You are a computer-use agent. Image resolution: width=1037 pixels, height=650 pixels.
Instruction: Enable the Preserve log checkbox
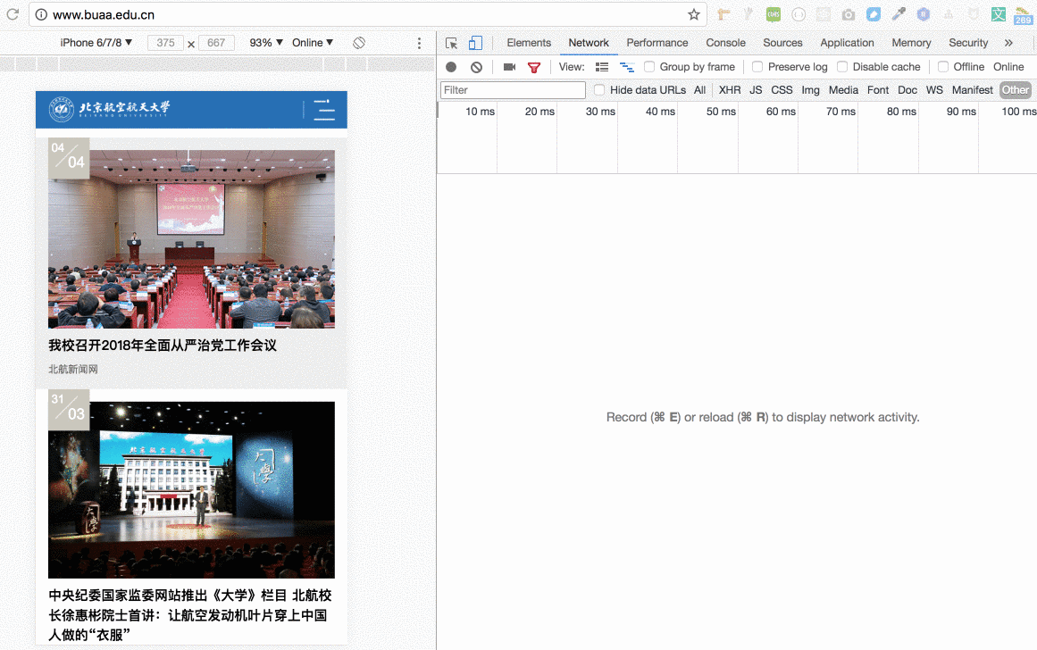coord(757,67)
